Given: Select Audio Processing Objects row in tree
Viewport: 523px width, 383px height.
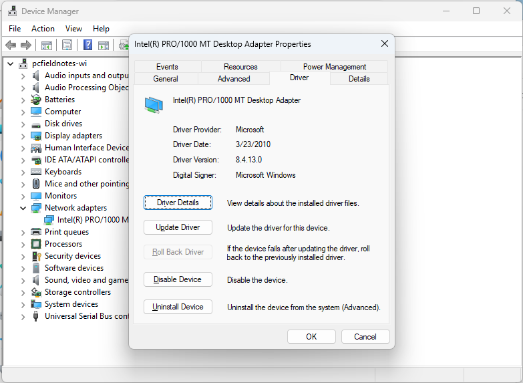Looking at the screenshot, I should tap(87, 88).
